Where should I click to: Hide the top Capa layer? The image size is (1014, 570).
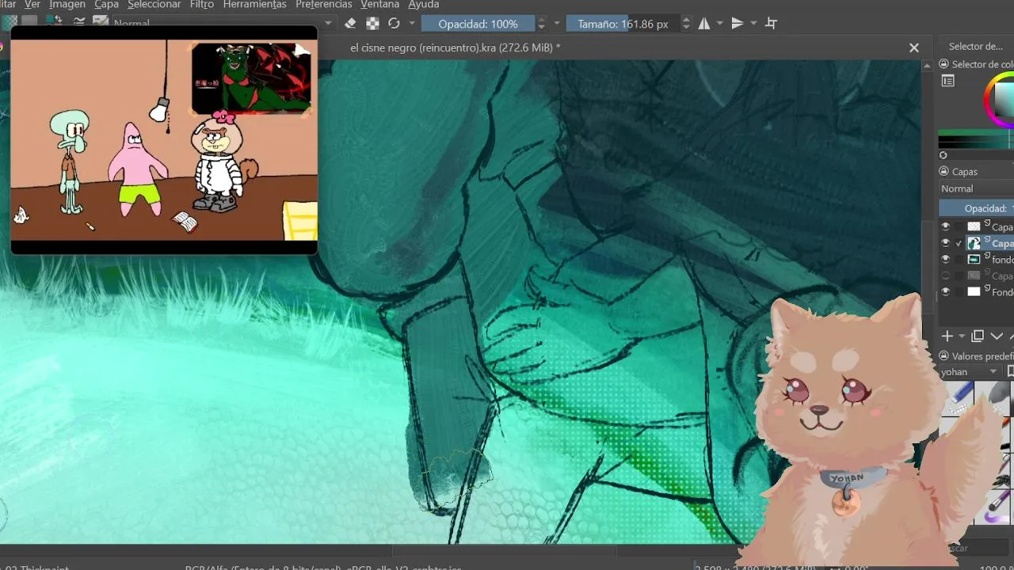(945, 226)
